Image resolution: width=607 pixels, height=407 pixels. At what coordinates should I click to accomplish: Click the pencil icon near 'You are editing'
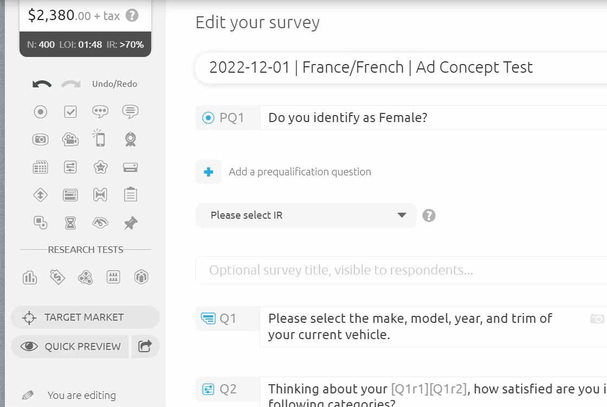point(28,395)
